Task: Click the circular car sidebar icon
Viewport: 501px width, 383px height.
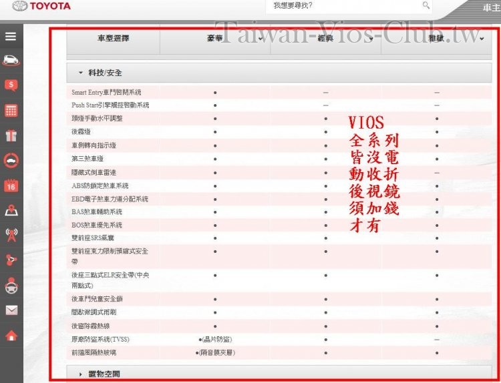Action: [11, 161]
